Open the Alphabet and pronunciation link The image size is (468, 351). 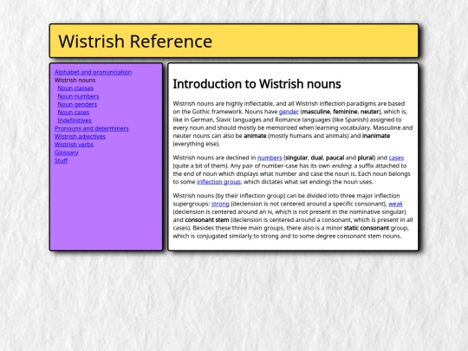click(93, 72)
